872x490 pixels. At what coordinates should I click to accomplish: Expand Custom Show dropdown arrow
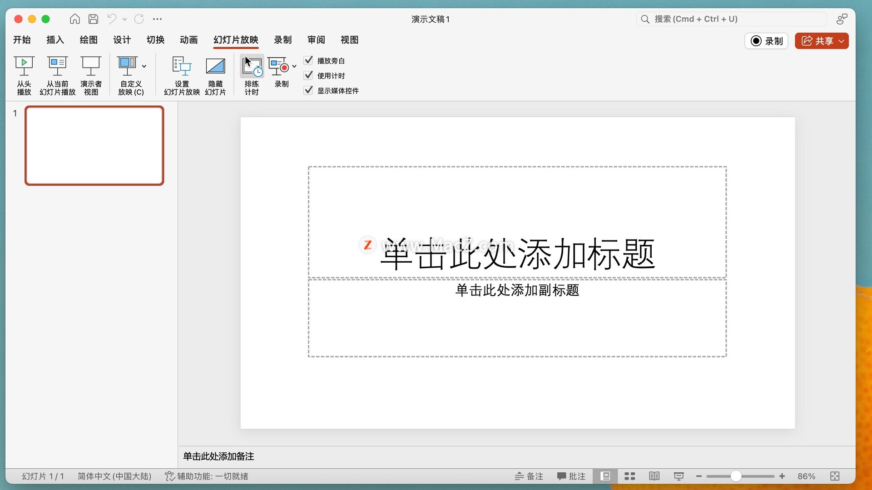pos(144,66)
